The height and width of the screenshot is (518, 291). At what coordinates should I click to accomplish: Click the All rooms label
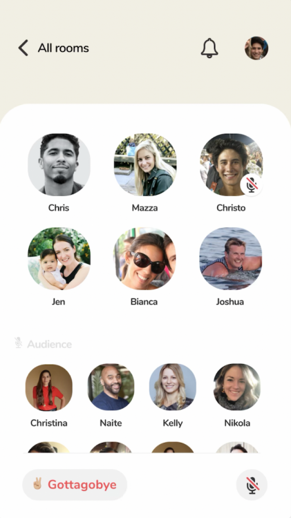(63, 48)
